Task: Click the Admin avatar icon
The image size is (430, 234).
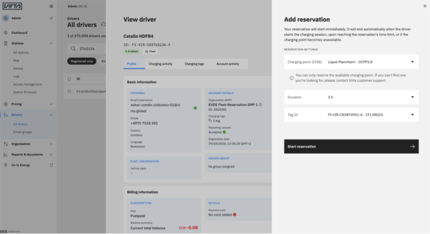Action: 5,18
